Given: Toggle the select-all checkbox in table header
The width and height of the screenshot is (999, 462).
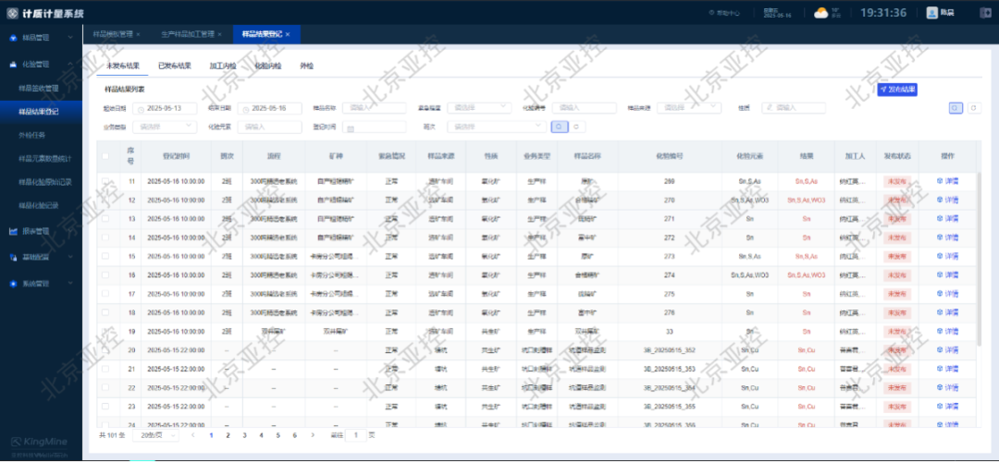Looking at the screenshot, I should coord(105,155).
